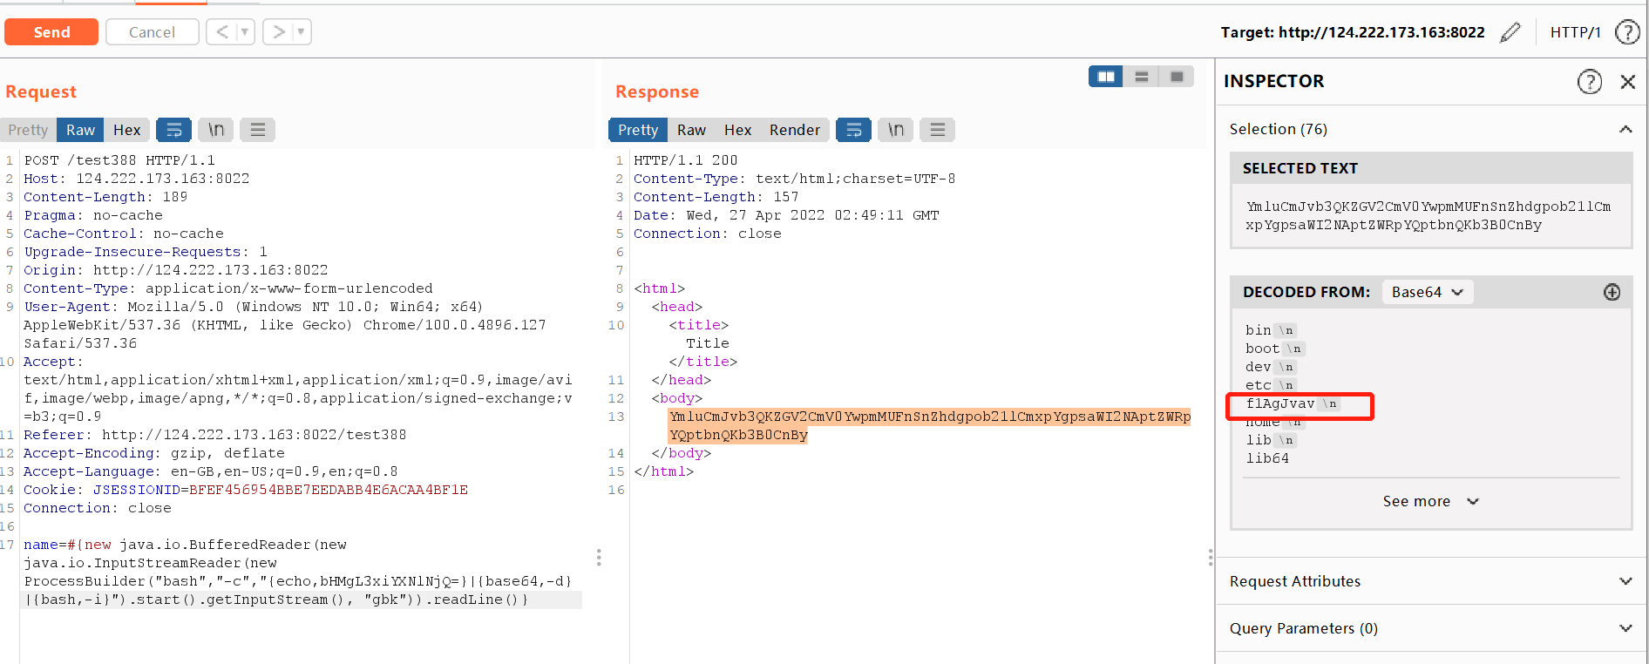Click the 'Content-Length: 157' response header
Viewport: 1649px width, 664px height.
(716, 197)
